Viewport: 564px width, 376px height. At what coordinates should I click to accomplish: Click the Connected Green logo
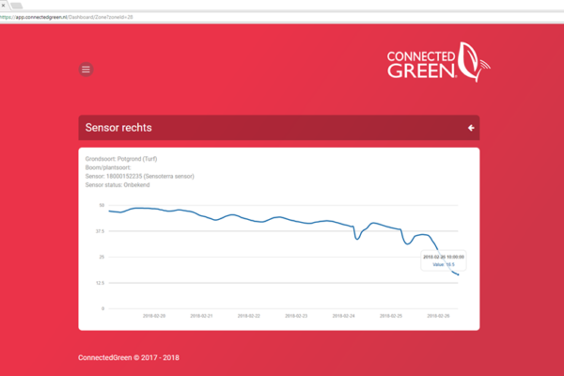point(438,62)
